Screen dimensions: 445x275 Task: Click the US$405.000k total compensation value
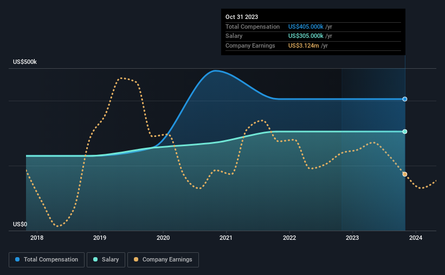(306, 27)
